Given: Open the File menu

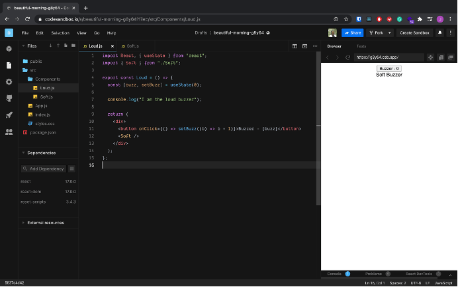Looking at the screenshot, I should click(25, 33).
